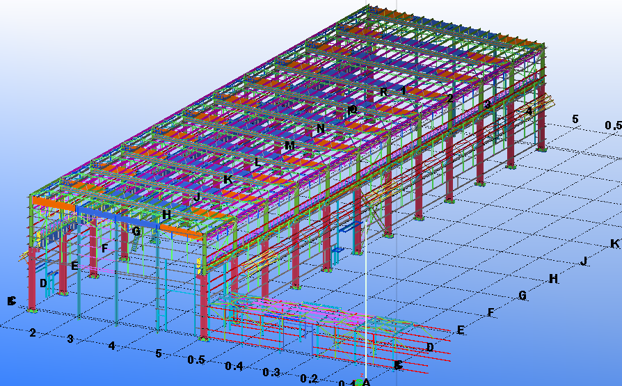Click grid label R on the roof
The image size is (622, 386).
point(383,92)
